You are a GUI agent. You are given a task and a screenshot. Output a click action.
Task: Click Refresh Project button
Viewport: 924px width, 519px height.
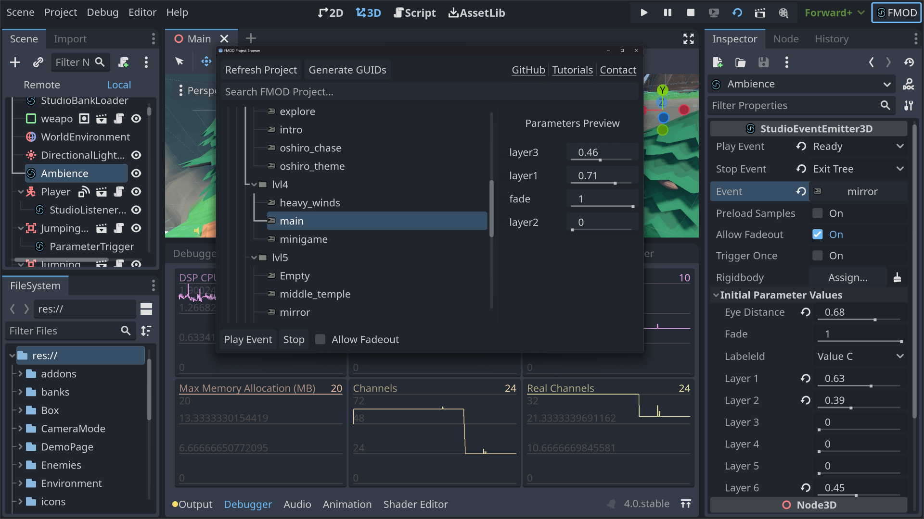(261, 70)
